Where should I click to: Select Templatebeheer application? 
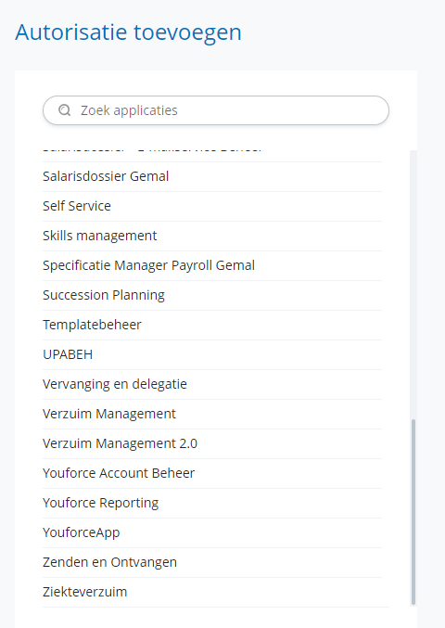click(212, 325)
